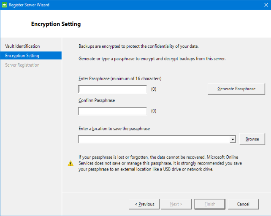Click the Encryption Setting page heading
Image resolution: width=271 pixels, height=216 pixels.
pos(56,24)
